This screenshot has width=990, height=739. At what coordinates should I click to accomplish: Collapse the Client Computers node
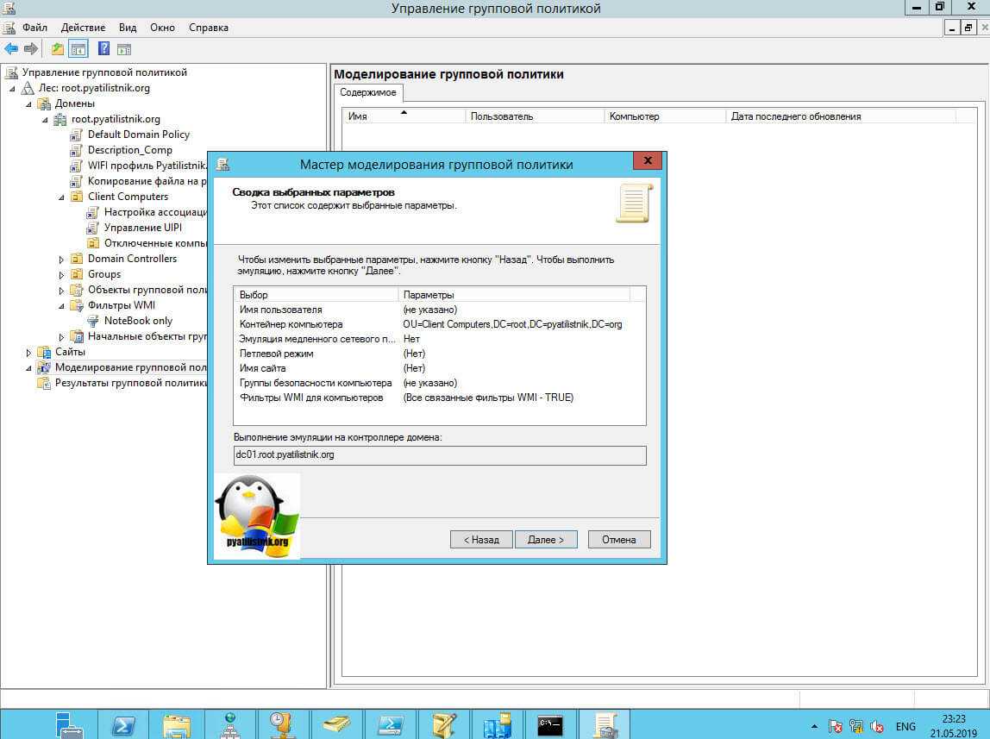tap(62, 197)
